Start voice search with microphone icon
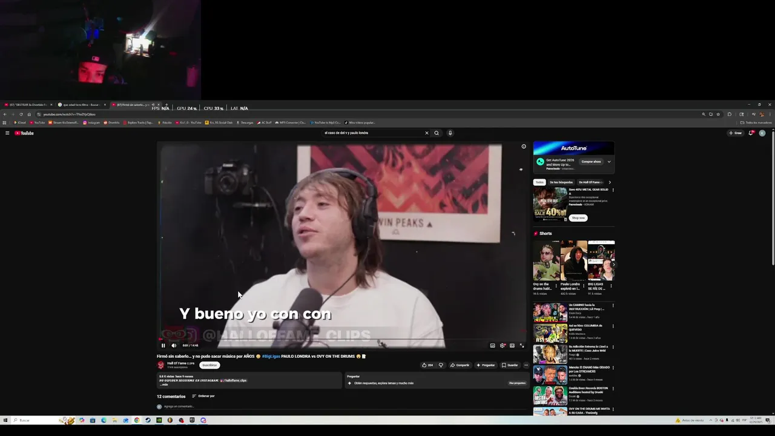775x436 pixels. pos(450,133)
